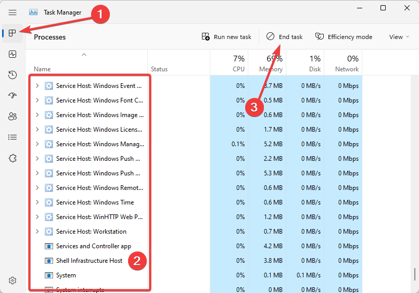Expand Service Host: Windows Remot... group
Screen dimensions: 419x293
tap(37, 188)
